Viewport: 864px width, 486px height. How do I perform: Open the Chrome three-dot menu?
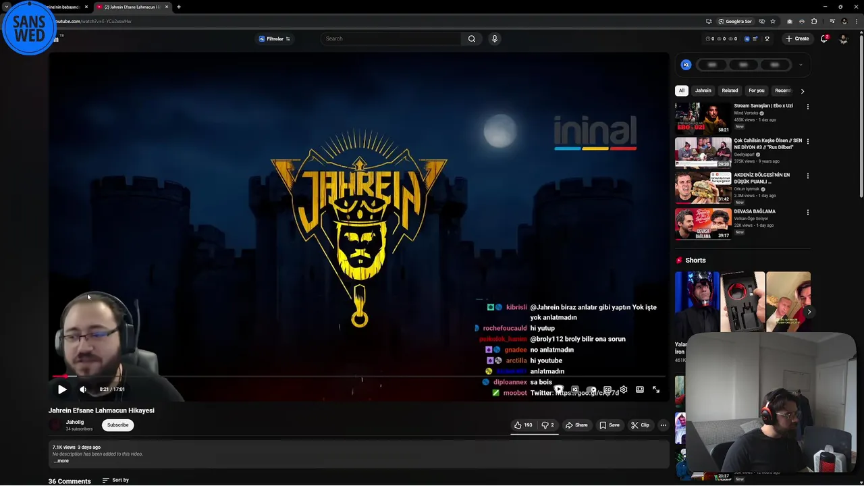click(856, 21)
